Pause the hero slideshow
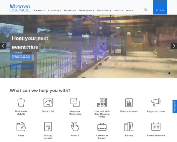The image size is (177, 142). pos(160,73)
